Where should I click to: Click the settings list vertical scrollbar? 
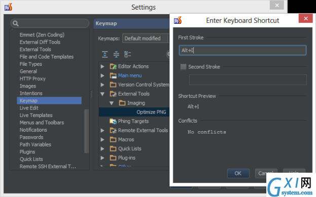[x=86, y=131]
